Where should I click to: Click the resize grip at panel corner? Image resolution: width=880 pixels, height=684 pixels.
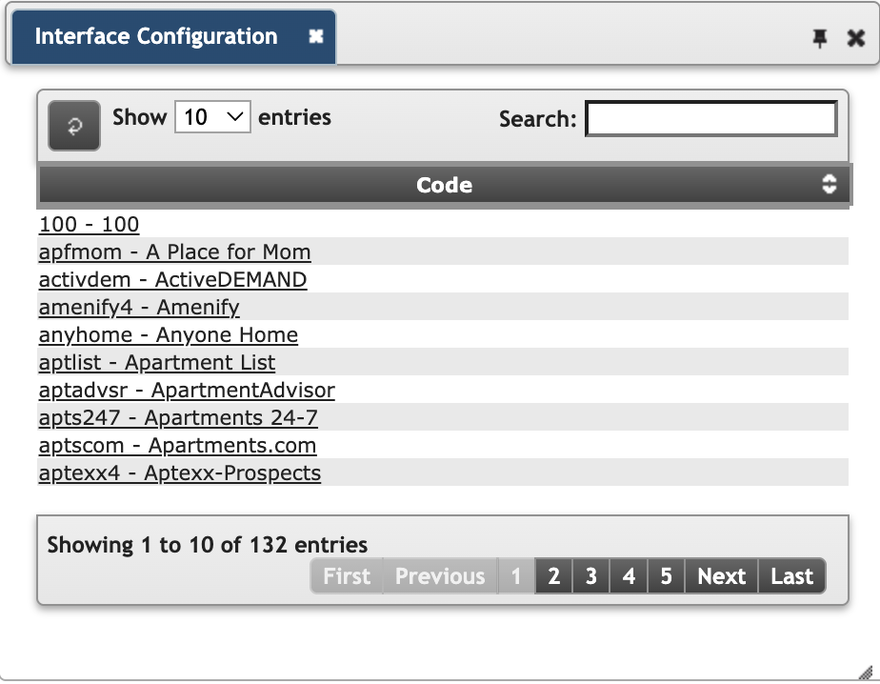click(865, 671)
